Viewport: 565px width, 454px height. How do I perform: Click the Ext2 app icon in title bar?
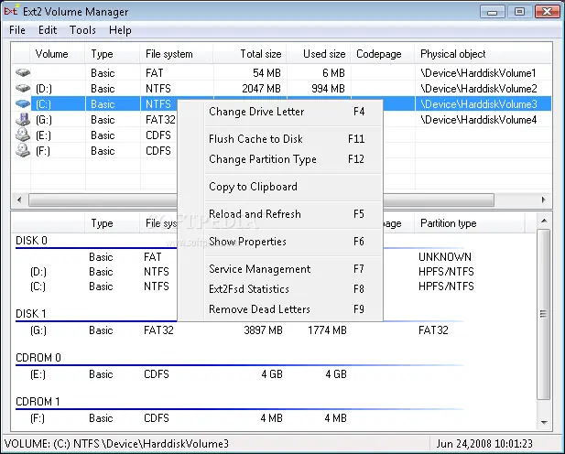coord(10,11)
